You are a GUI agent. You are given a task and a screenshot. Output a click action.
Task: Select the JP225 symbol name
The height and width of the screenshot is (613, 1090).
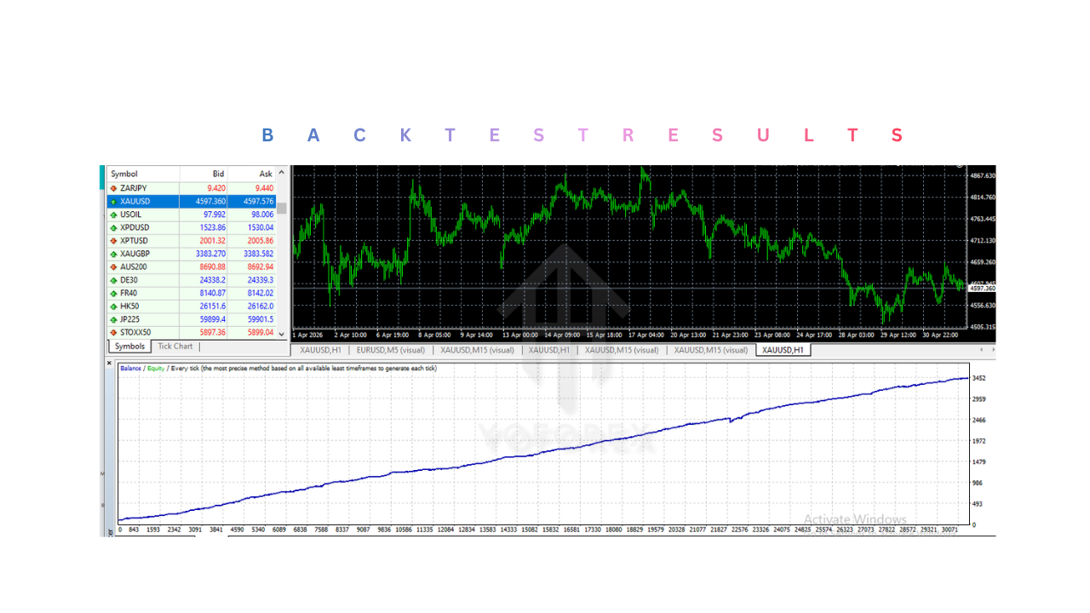click(x=130, y=319)
